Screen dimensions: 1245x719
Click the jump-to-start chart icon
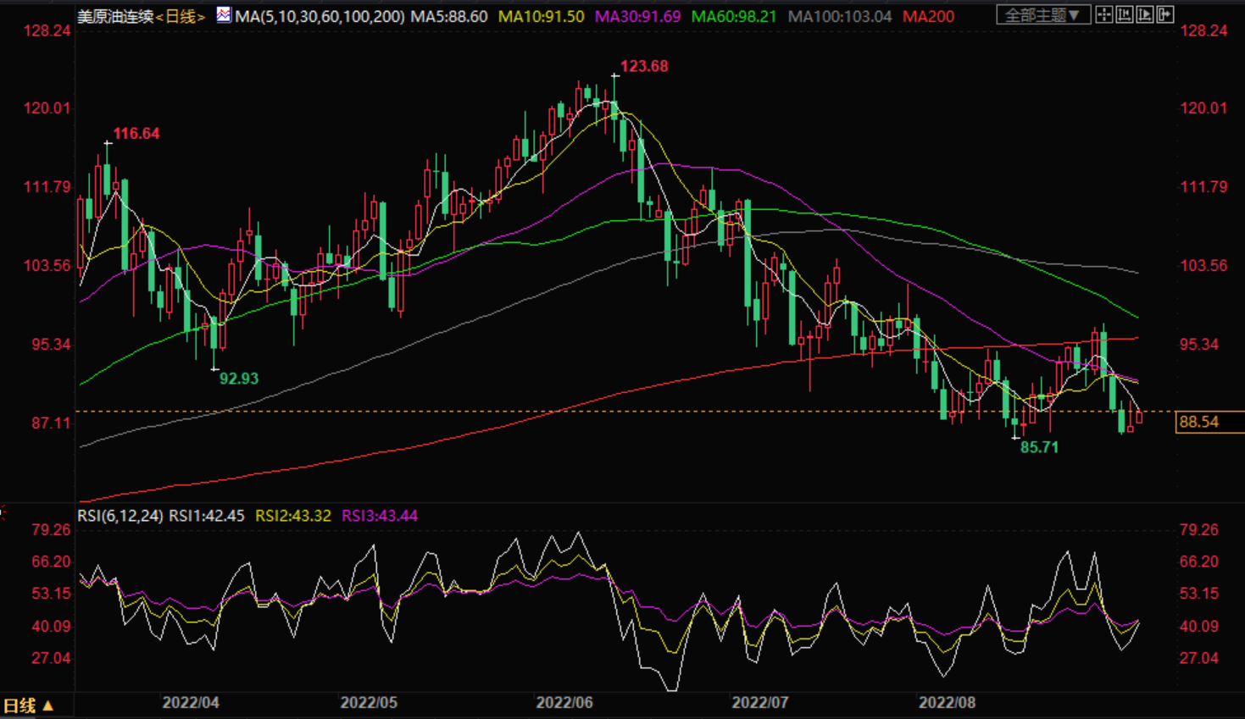1125,15
